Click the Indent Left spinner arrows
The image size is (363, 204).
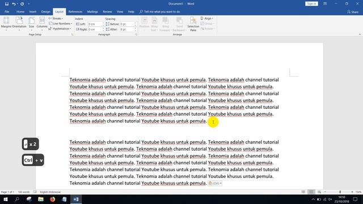click(103, 24)
